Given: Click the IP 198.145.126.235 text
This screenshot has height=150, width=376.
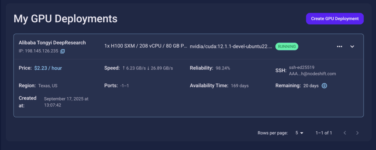Looking at the screenshot, I should [x=38, y=51].
